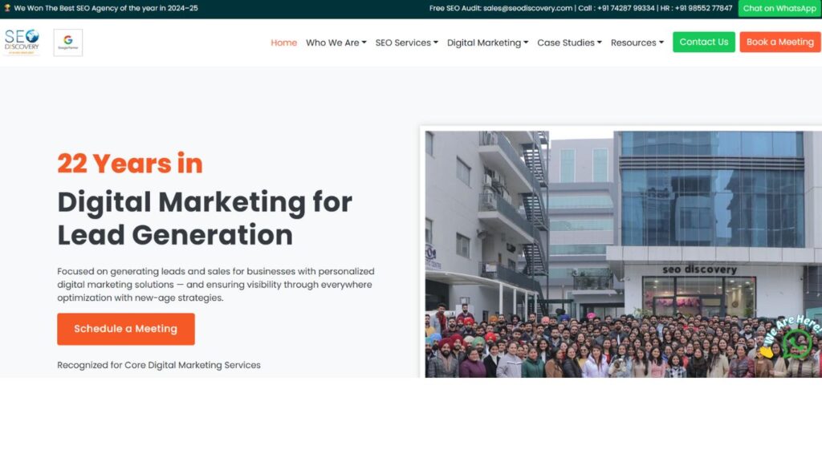The width and height of the screenshot is (822, 462).
Task: Click the Book a Meeting button
Action: [x=779, y=42]
